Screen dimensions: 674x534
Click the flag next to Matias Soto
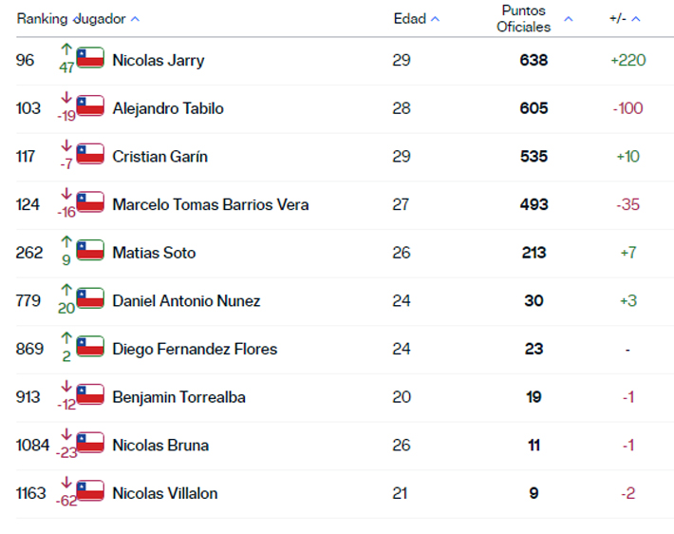[90, 250]
